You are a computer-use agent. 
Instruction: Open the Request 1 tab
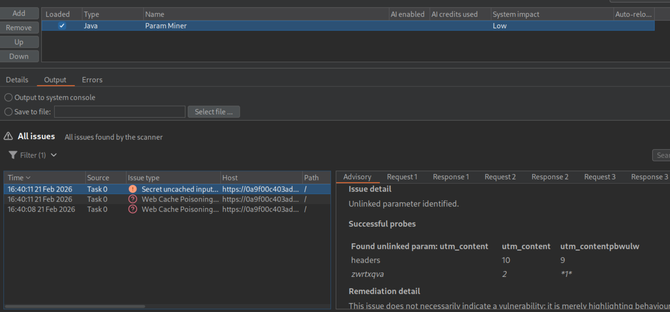[x=402, y=177]
